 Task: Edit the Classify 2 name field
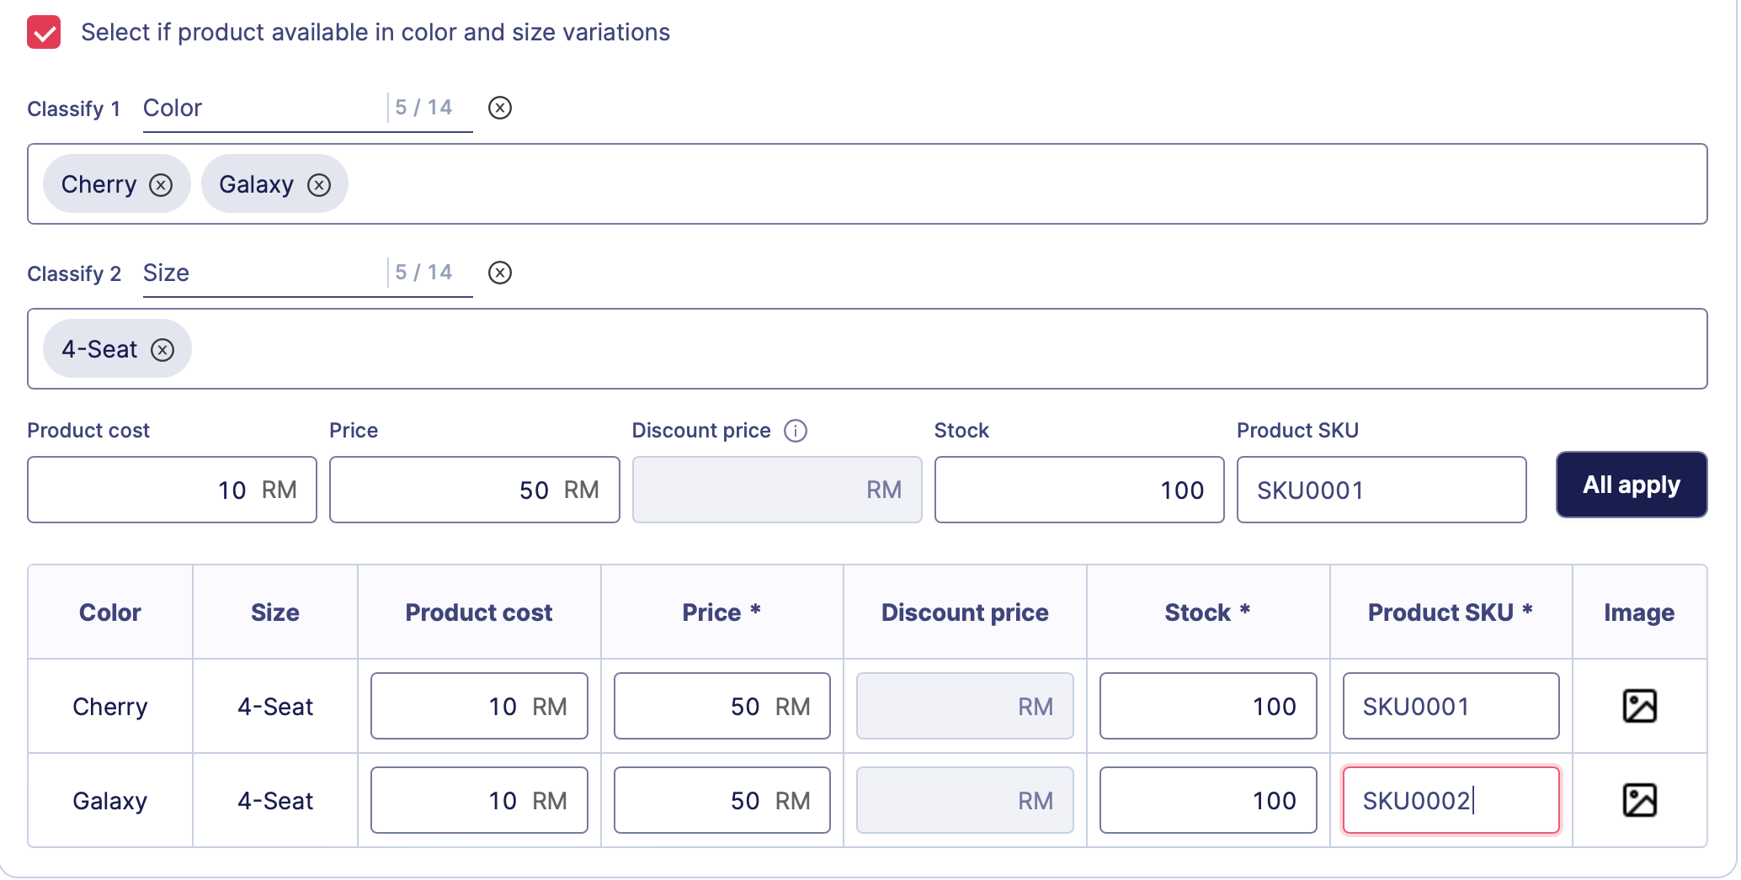[x=261, y=273]
